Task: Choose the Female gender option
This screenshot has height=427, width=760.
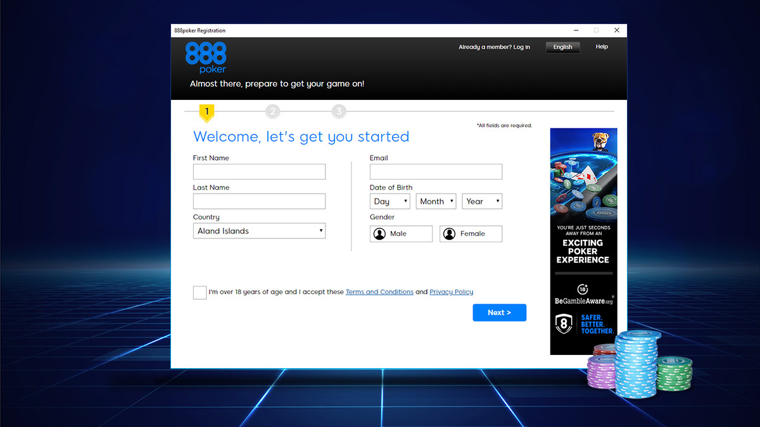Action: pos(471,233)
